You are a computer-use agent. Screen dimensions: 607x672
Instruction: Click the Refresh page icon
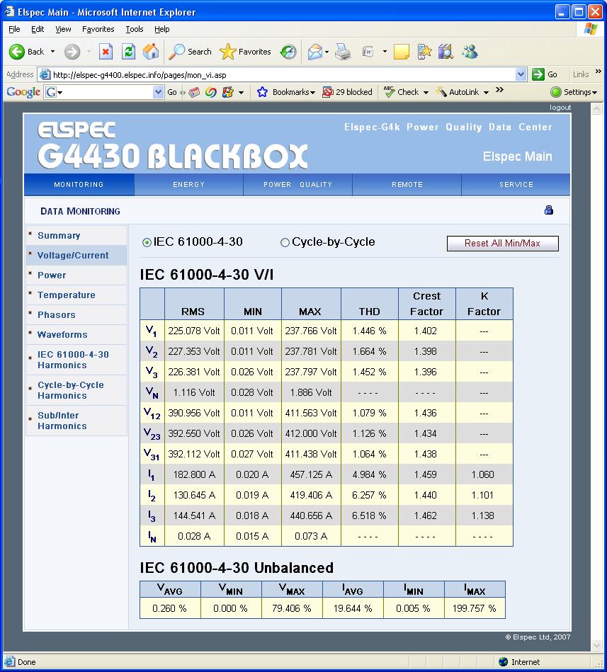(x=128, y=52)
